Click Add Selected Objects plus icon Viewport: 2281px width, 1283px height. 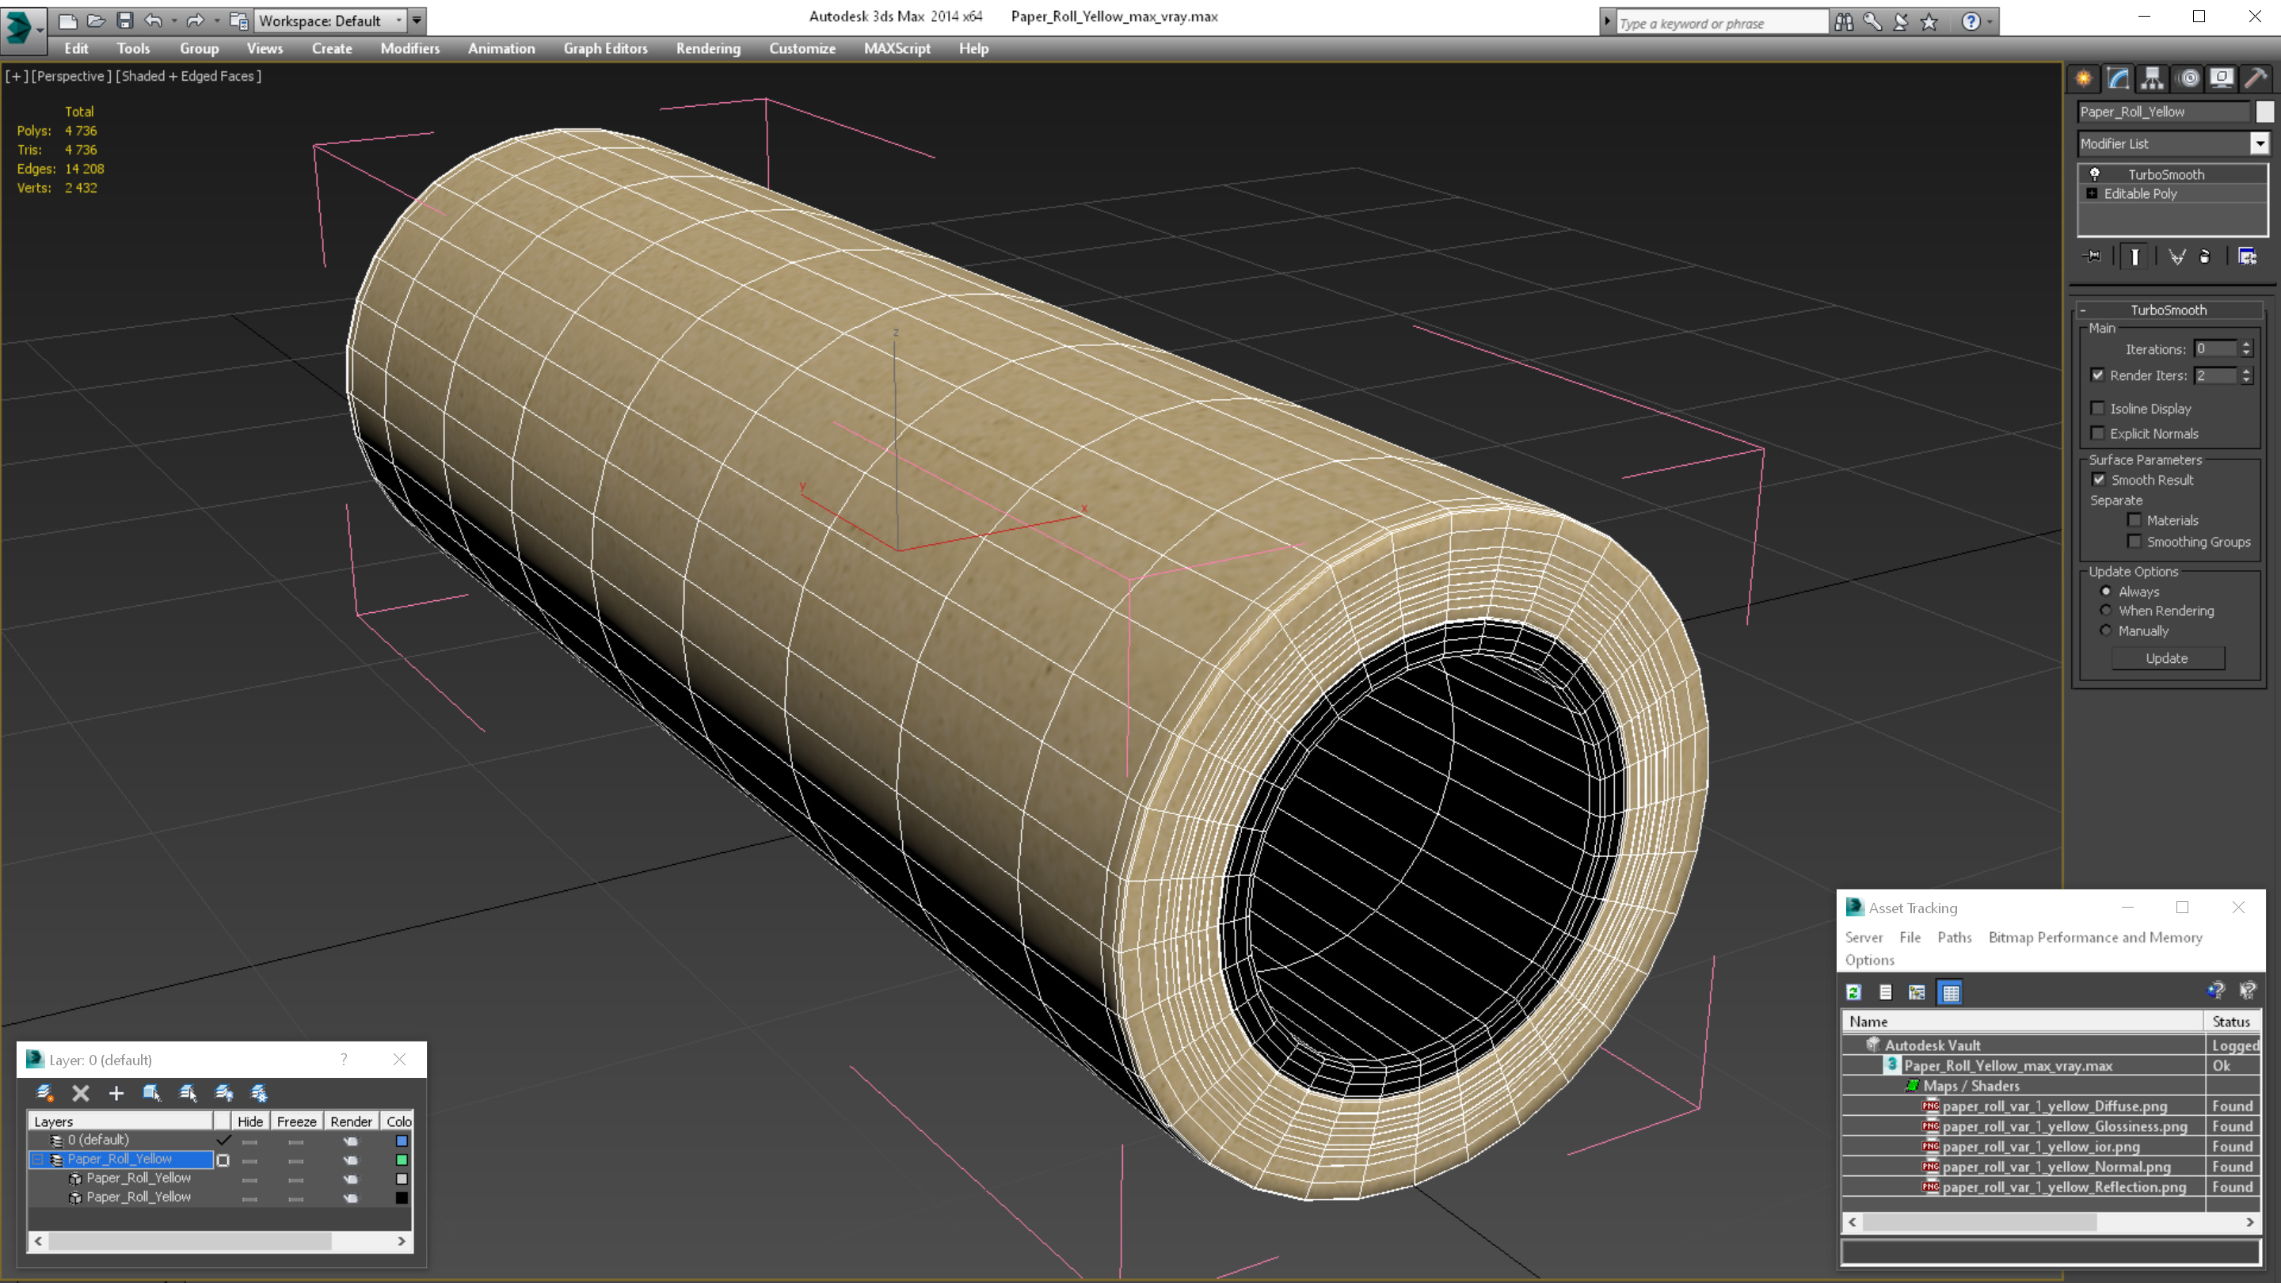point(116,1093)
